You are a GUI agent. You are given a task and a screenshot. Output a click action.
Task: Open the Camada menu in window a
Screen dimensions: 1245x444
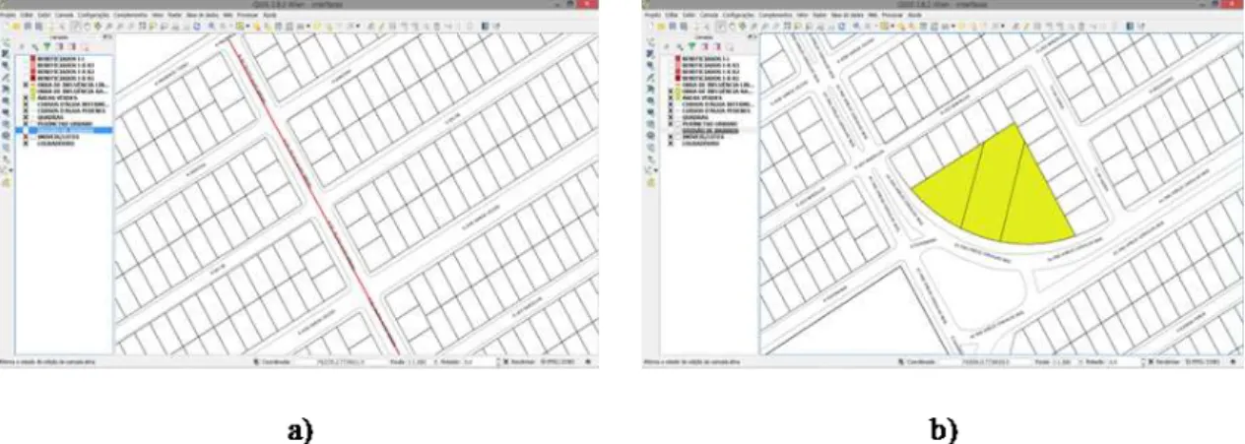(x=63, y=15)
